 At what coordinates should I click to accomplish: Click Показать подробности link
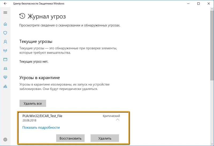point(41,128)
